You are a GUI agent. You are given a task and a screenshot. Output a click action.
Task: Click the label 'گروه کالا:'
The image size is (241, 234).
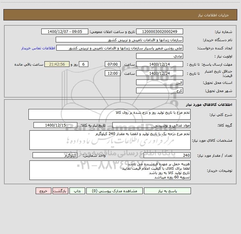[x=225, y=125]
